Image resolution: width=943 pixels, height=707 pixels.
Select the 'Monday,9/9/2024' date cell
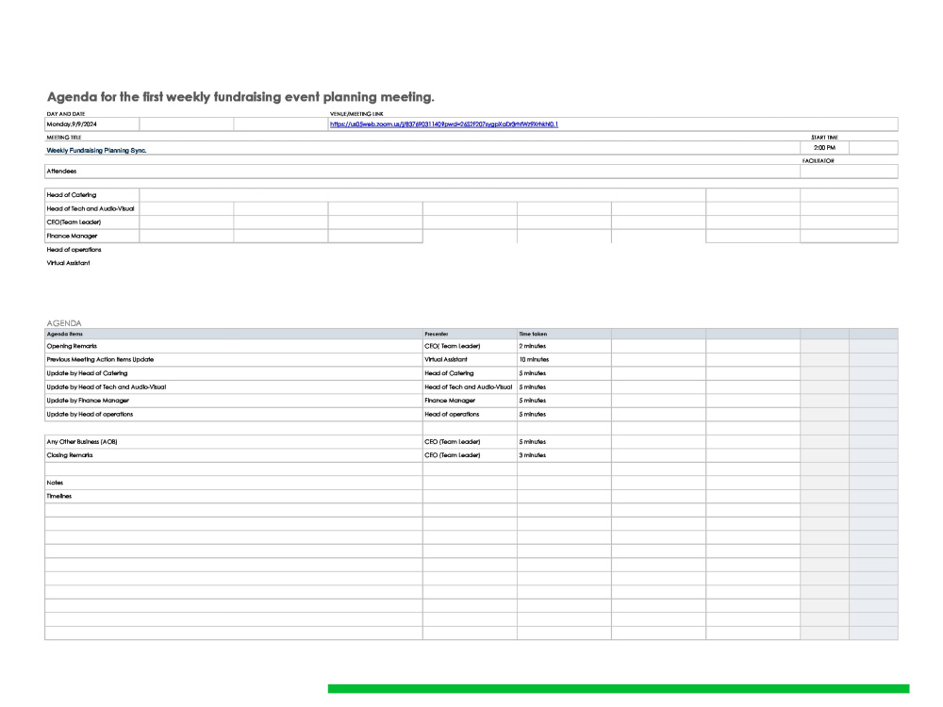92,124
